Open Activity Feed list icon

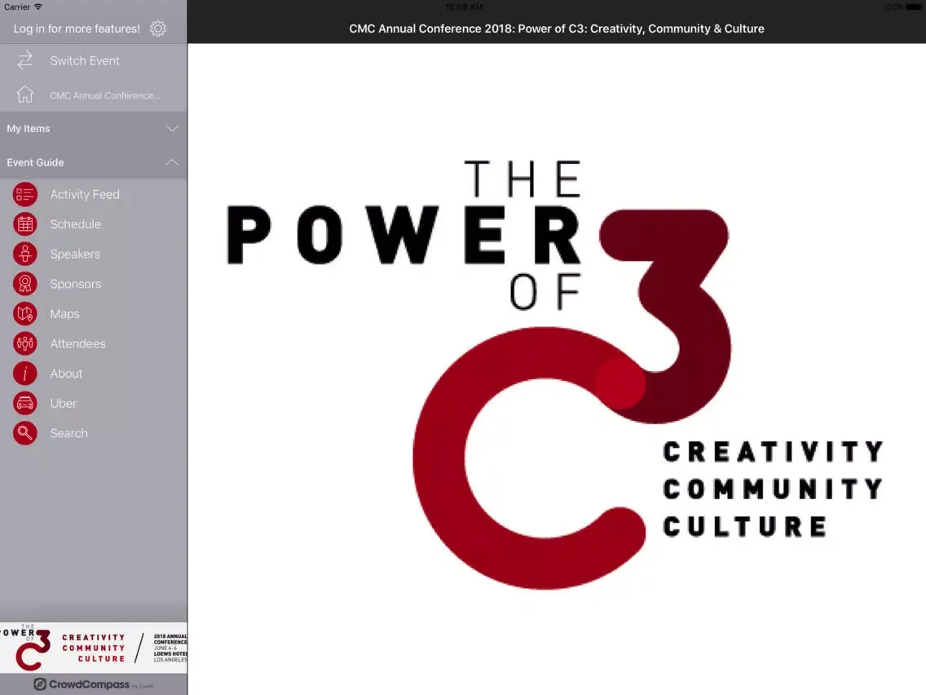click(x=24, y=194)
